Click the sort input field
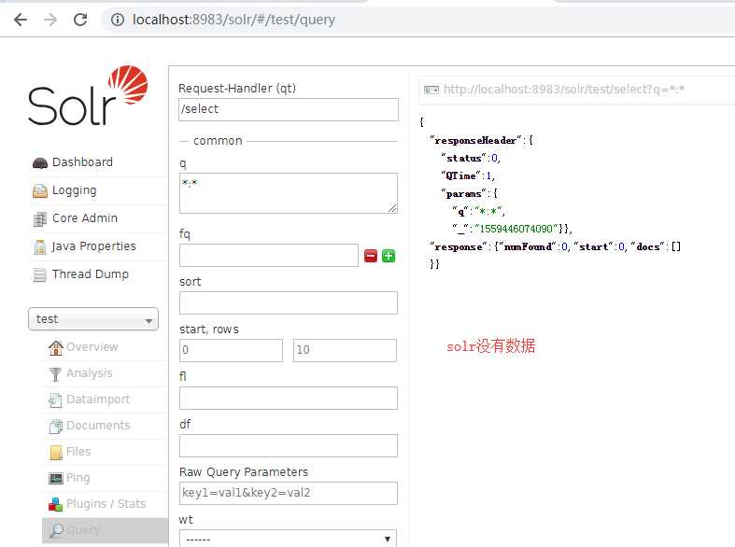The height and width of the screenshot is (547, 735). tap(289, 303)
